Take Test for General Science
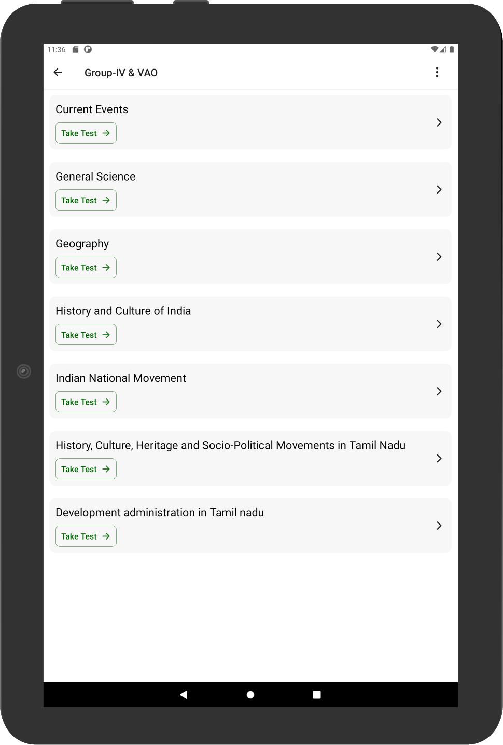Image resolution: width=503 pixels, height=745 pixels. click(x=86, y=200)
